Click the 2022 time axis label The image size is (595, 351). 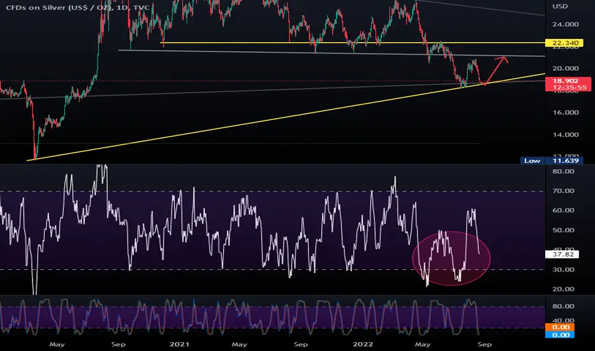tap(363, 344)
